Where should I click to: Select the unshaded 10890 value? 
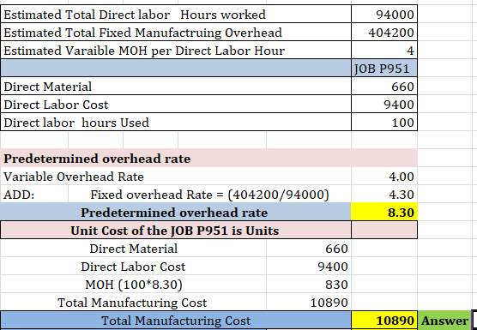point(309,302)
